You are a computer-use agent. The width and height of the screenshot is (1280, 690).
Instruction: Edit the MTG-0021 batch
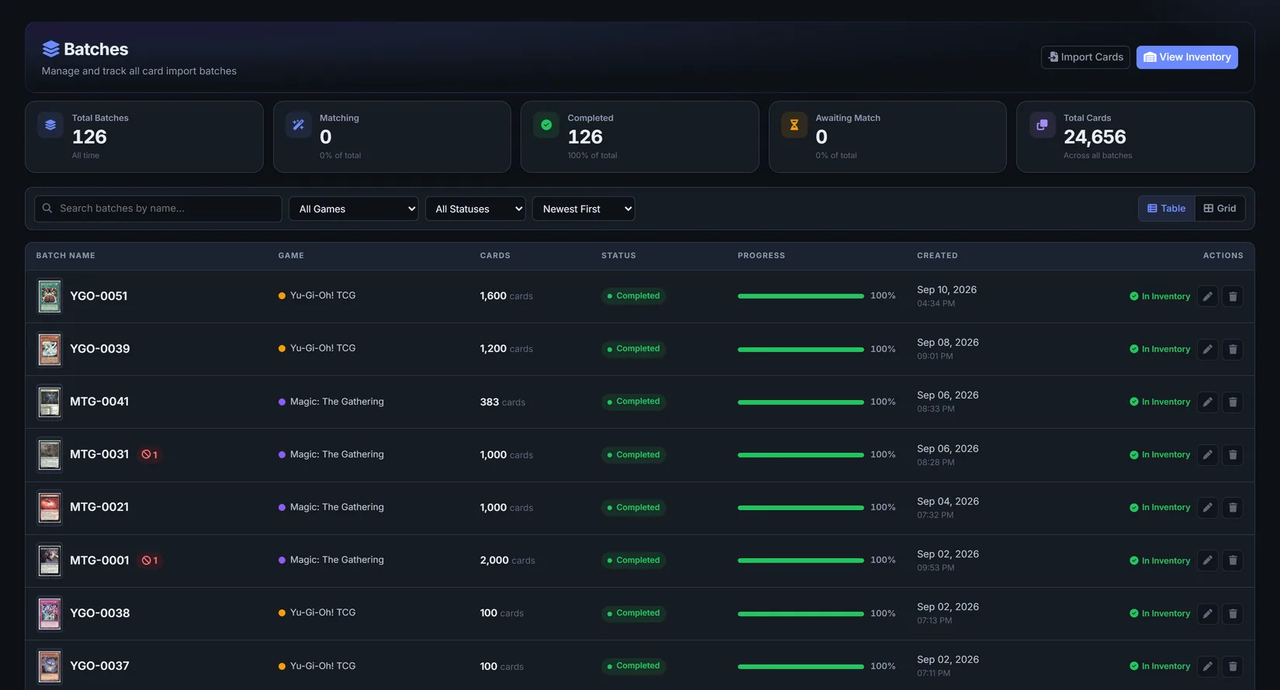(1208, 508)
